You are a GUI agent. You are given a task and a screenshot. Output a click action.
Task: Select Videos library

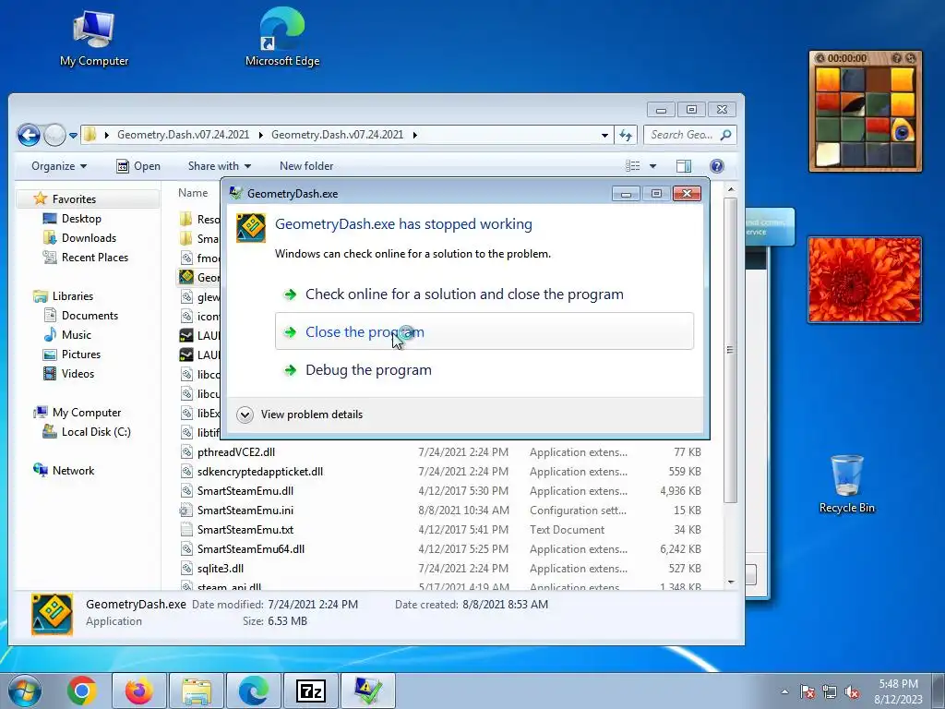click(78, 373)
